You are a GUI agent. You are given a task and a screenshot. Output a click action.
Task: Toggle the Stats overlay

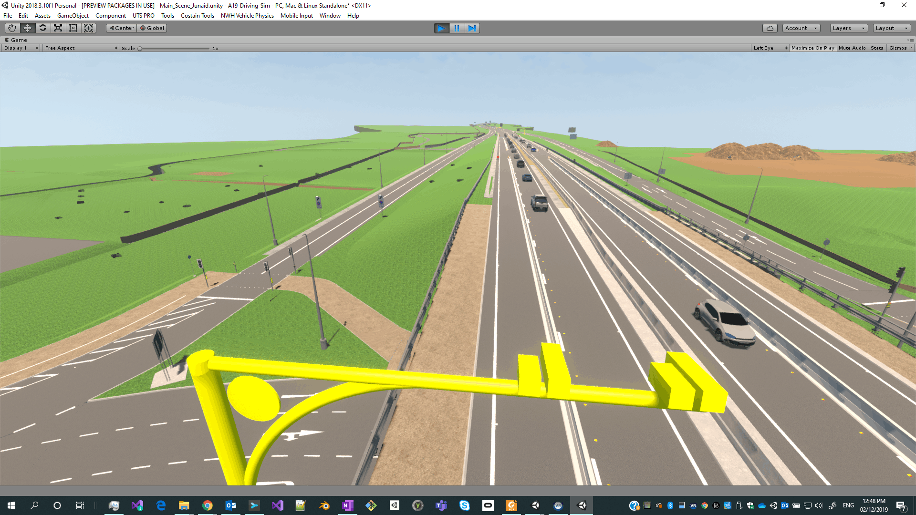click(x=876, y=48)
